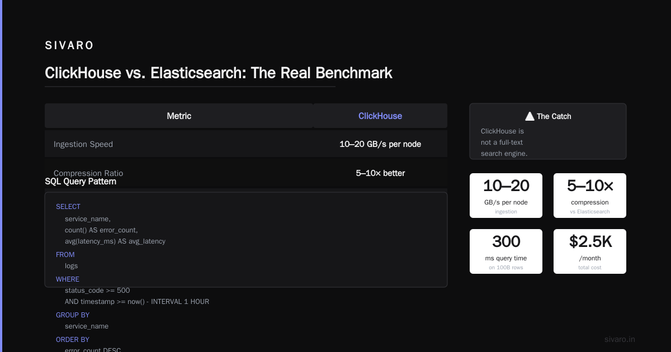
Task: Click the 5–10× compression stat card
Action: (590, 196)
